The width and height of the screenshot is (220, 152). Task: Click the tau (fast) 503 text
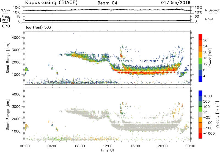(x=38, y=27)
